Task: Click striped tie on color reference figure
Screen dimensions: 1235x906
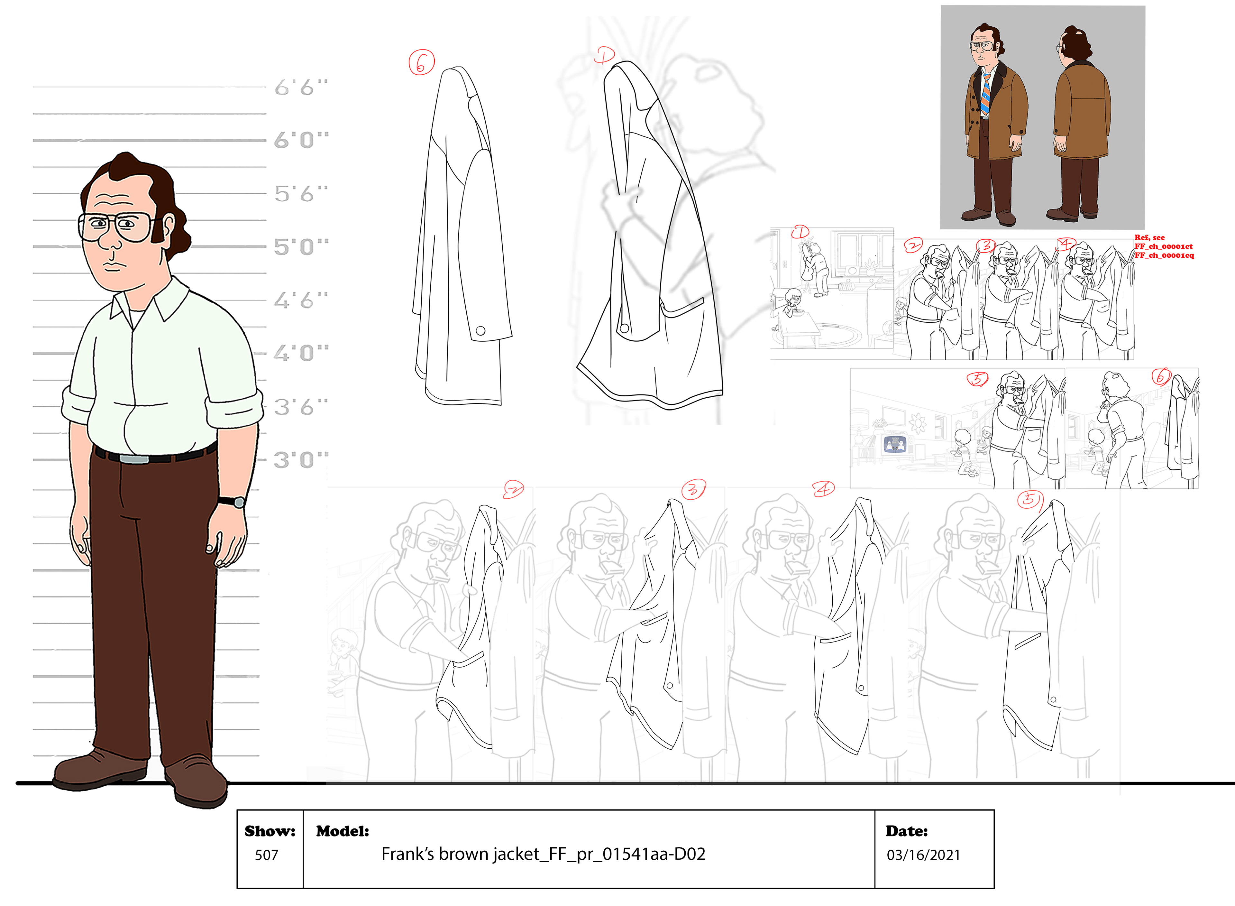Action: tap(986, 95)
